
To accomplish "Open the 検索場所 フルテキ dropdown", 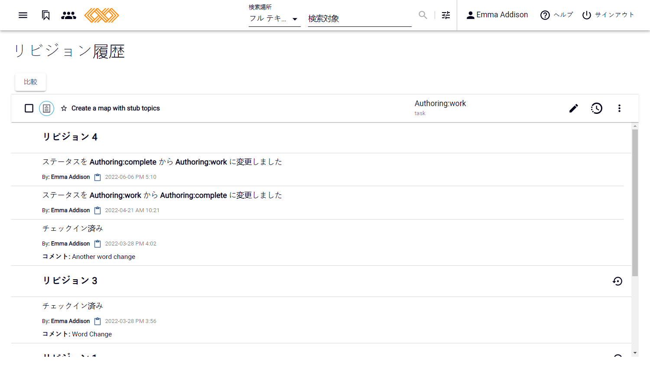I will pos(274,19).
